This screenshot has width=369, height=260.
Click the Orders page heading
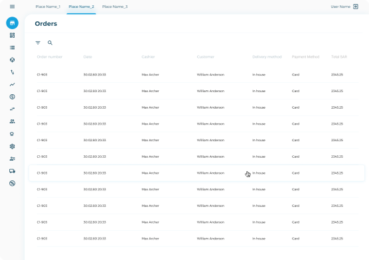[x=46, y=23]
